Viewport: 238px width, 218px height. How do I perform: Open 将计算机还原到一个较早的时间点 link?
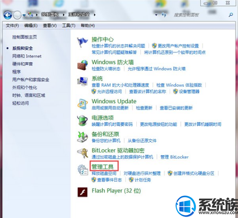pyautogui.click(x=175, y=52)
